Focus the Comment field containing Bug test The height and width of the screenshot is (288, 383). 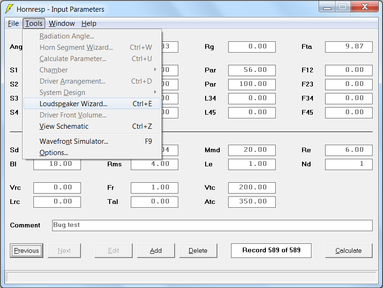pyautogui.click(x=212, y=226)
